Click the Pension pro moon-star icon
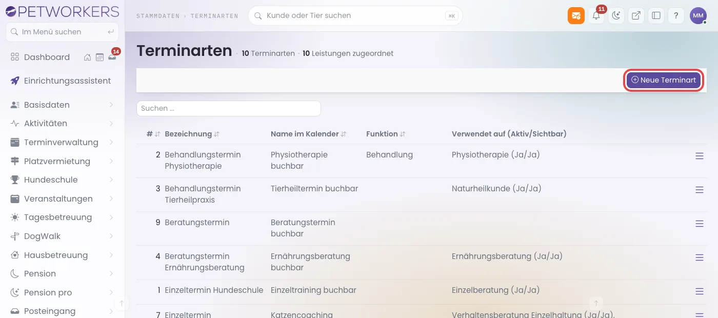The height and width of the screenshot is (318, 718). (x=15, y=292)
